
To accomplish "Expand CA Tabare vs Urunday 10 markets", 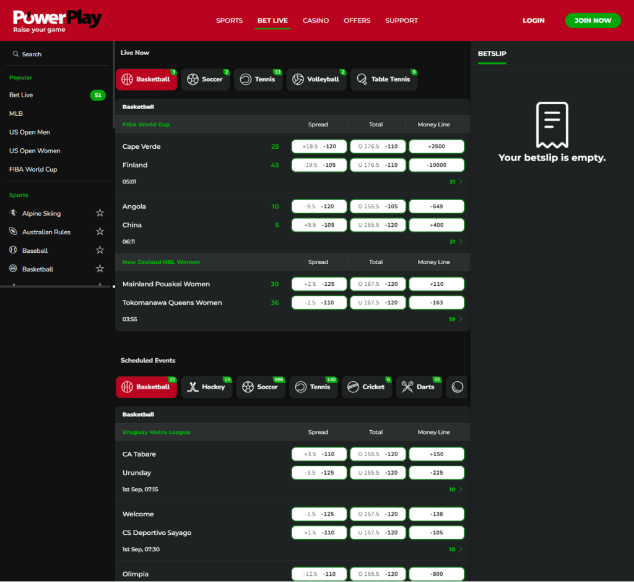I will (456, 489).
